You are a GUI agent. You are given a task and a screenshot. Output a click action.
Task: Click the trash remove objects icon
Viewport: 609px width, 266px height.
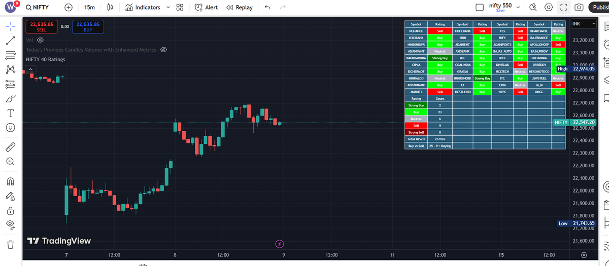(x=10, y=244)
